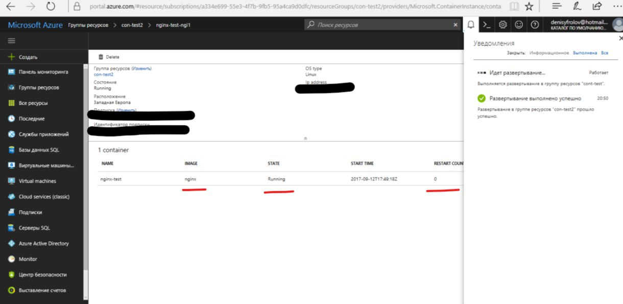Toggle the hamburger menu in sidebar
The width and height of the screenshot is (623, 304).
coord(11,41)
